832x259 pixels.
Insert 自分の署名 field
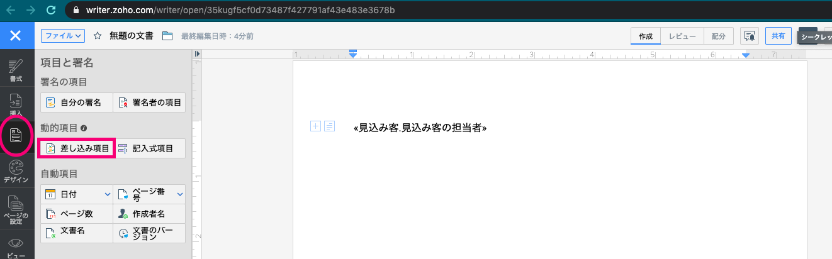coord(76,102)
